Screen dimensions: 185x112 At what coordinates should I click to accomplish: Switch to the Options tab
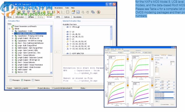pos(67,17)
